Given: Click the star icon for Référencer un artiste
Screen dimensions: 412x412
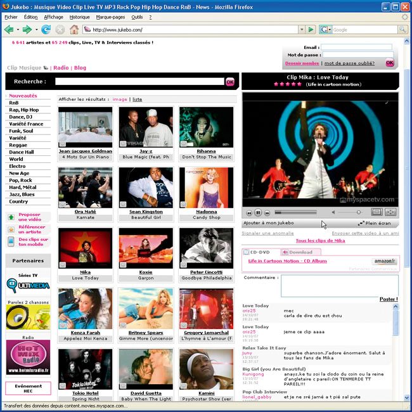Looking at the screenshot, I should coord(11,229).
